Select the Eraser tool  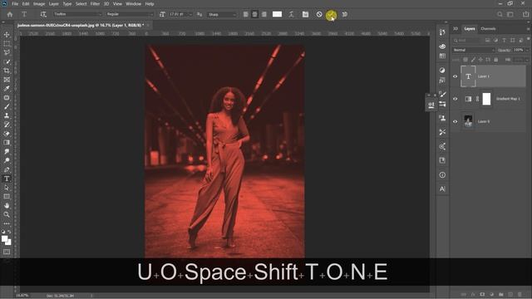[7, 134]
